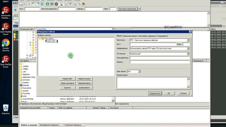This screenshot has height=127, width=226.
Task: Click comments scrollbar down arrow
Action: (188, 86)
